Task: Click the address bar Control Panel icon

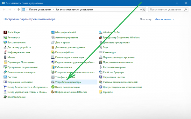Action: point(24,9)
